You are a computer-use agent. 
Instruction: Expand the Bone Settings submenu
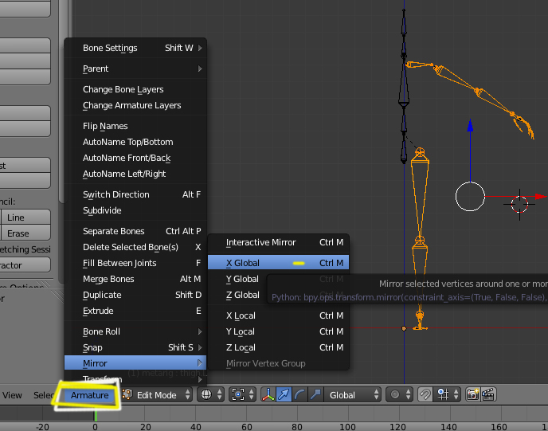(135, 48)
